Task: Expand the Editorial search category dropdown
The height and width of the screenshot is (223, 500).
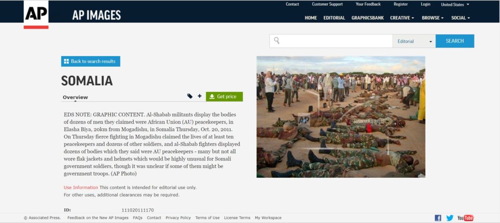Action: click(414, 41)
